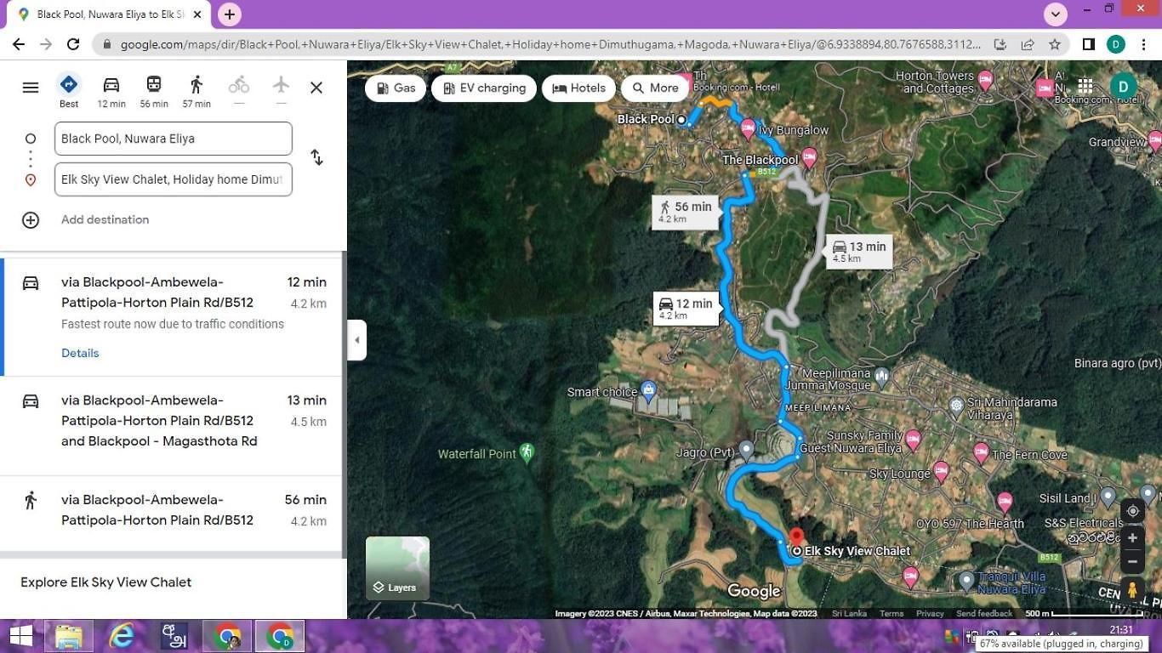Install the Google Maps app from address bar
The height and width of the screenshot is (653, 1162).
pyautogui.click(x=1000, y=44)
